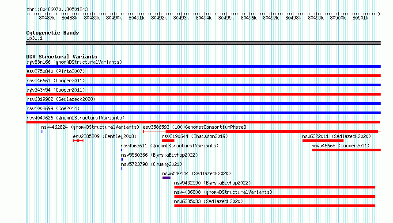This screenshot has width=393, height=223.
Task: Select the nsv5432590 (ByrskaBishop2022) label
Action: [x=212, y=183]
